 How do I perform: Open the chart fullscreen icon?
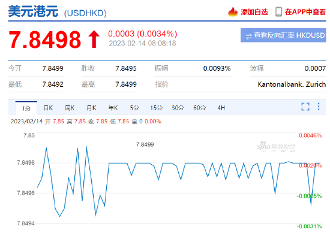coord(305,107)
